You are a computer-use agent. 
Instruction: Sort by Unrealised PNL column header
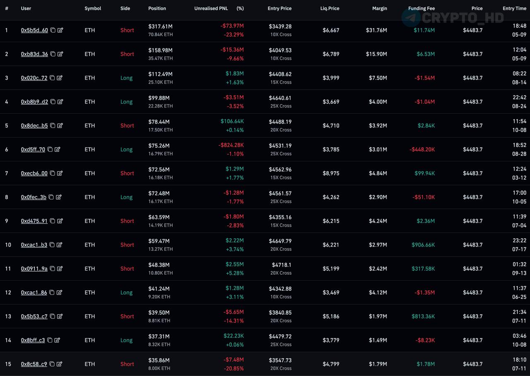[211, 8]
